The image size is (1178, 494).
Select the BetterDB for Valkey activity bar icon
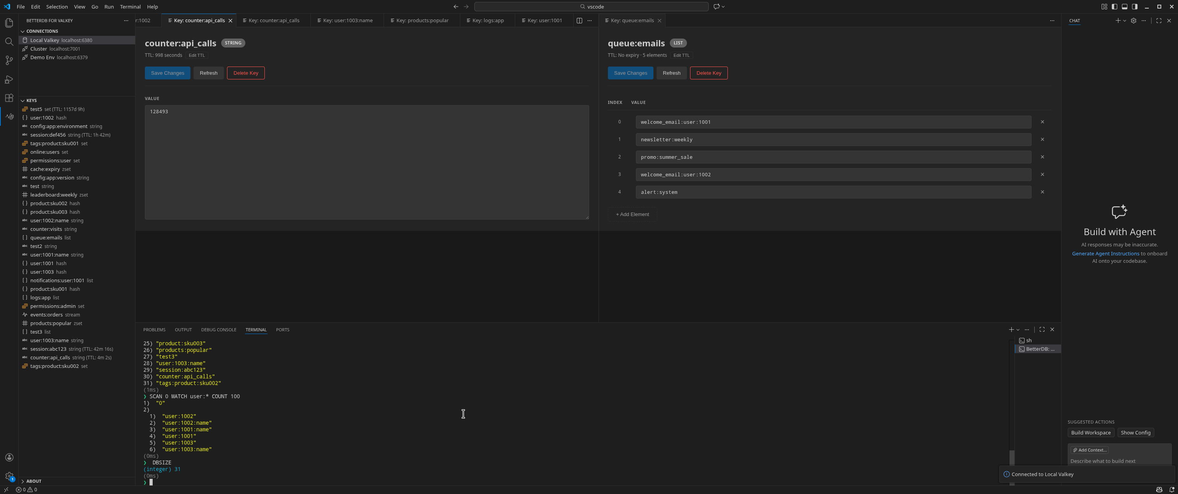(x=9, y=116)
